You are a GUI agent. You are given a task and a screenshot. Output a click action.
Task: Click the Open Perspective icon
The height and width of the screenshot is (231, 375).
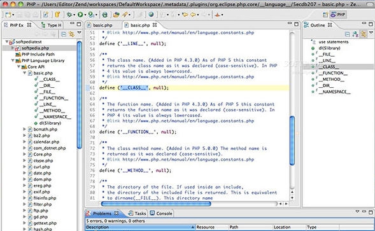click(x=325, y=15)
